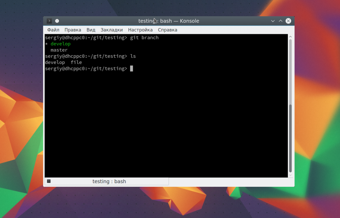The height and width of the screenshot is (218, 340).
Task: Click the scrollbar up arrow in terminal
Action: click(291, 36)
